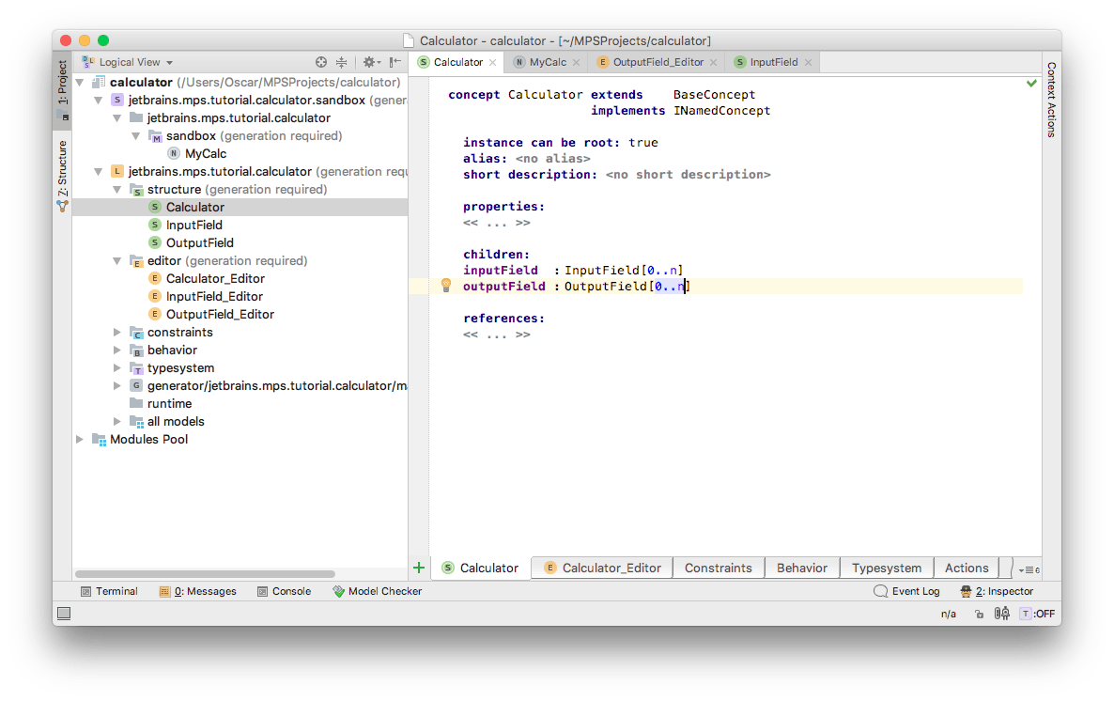1114x701 pixels.
Task: Click the Project tree horizontal scrollbar
Action: pyautogui.click(x=205, y=573)
